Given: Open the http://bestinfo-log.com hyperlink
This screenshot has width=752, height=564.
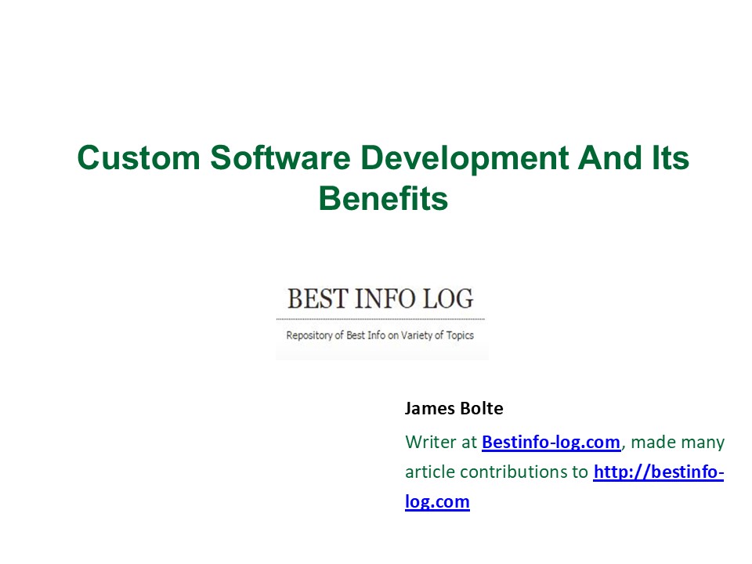Looking at the screenshot, I should point(659,472).
